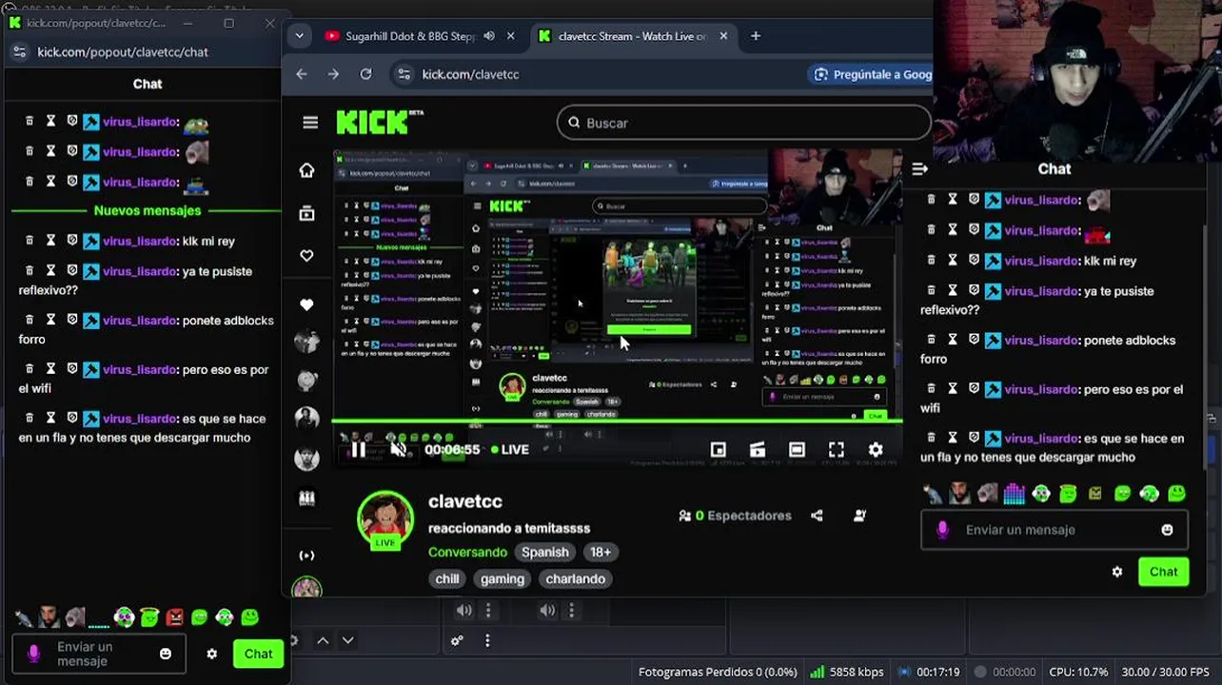Move OBS source down with down chevron
Viewport: 1222px width, 685px height.
[x=347, y=640]
